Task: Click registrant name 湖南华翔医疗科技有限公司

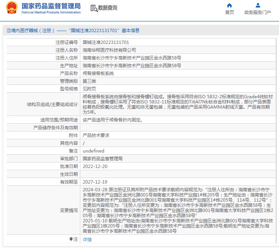Action: (109, 50)
